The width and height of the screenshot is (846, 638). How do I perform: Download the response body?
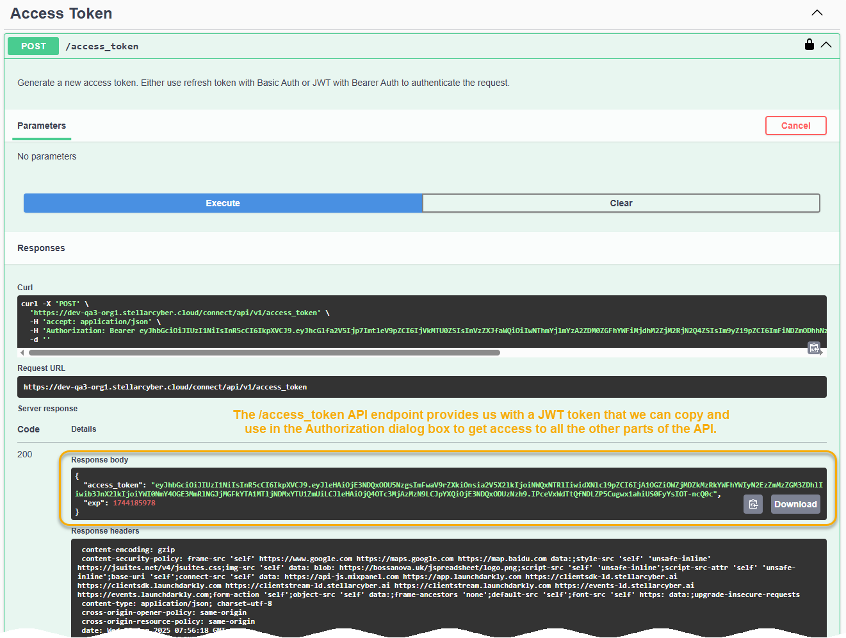click(x=795, y=504)
